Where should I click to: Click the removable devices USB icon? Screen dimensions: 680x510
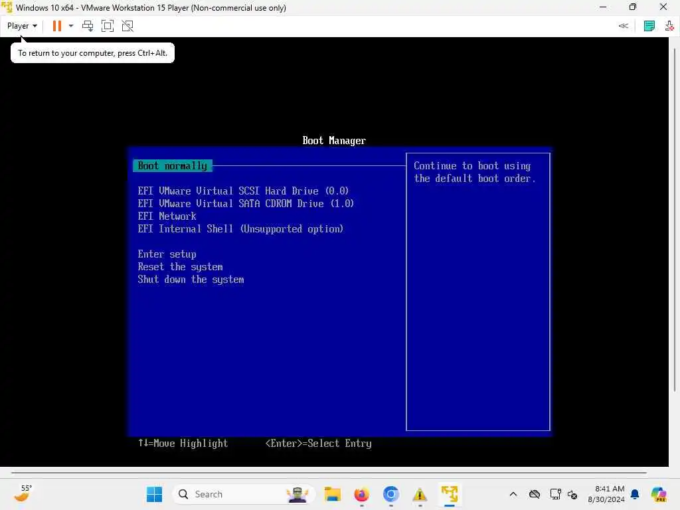coord(669,26)
